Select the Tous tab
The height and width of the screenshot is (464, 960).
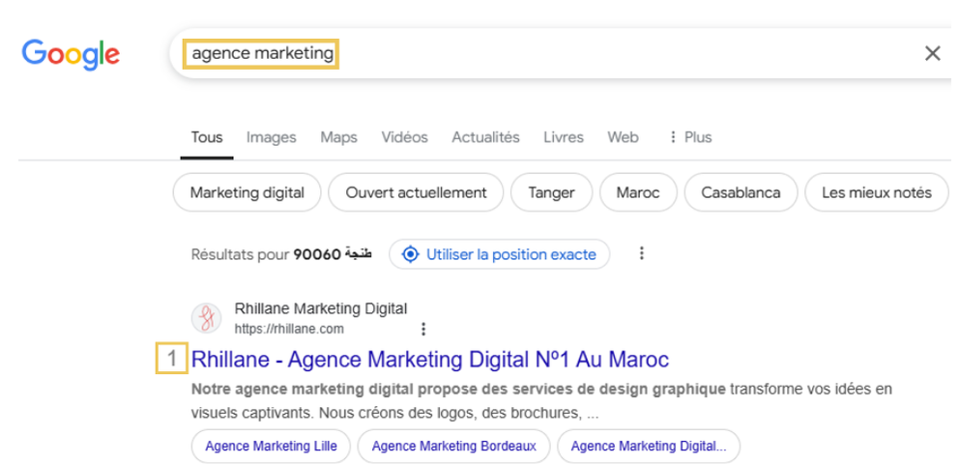[206, 137]
